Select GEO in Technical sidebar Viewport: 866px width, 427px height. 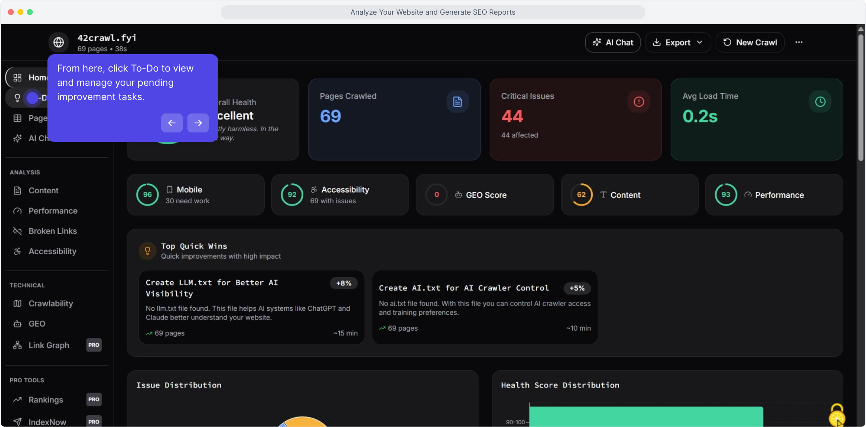[x=37, y=324]
